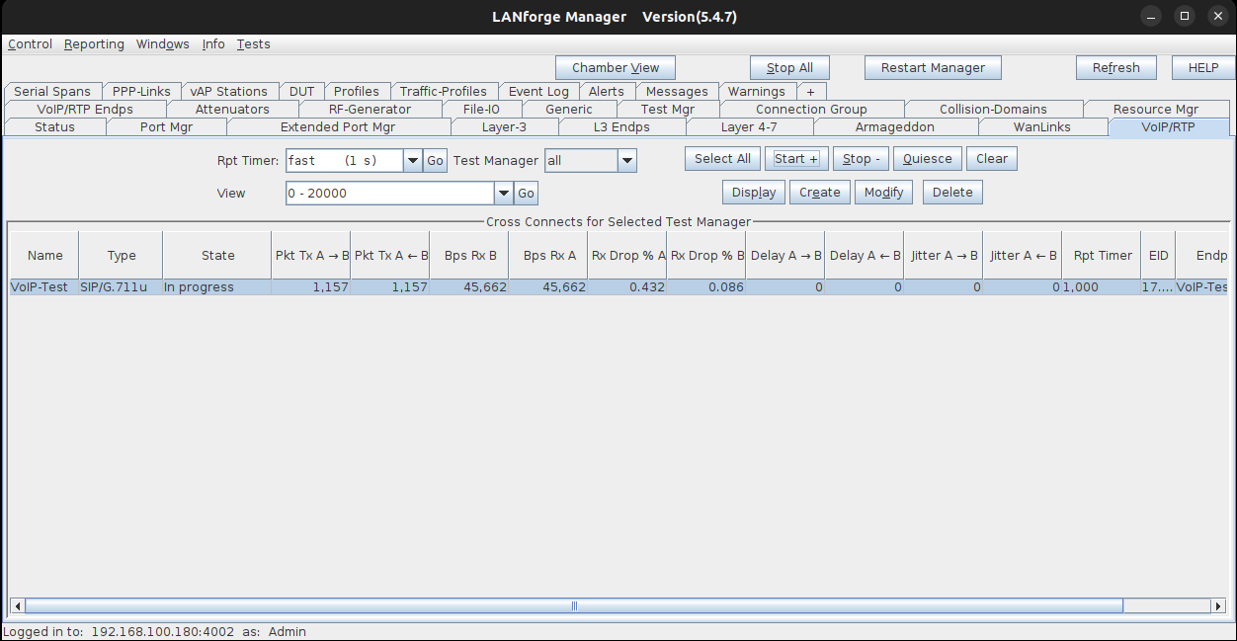Viewport: 1237px width, 641px height.
Task: Switch to the Alerts tab
Action: pos(607,91)
